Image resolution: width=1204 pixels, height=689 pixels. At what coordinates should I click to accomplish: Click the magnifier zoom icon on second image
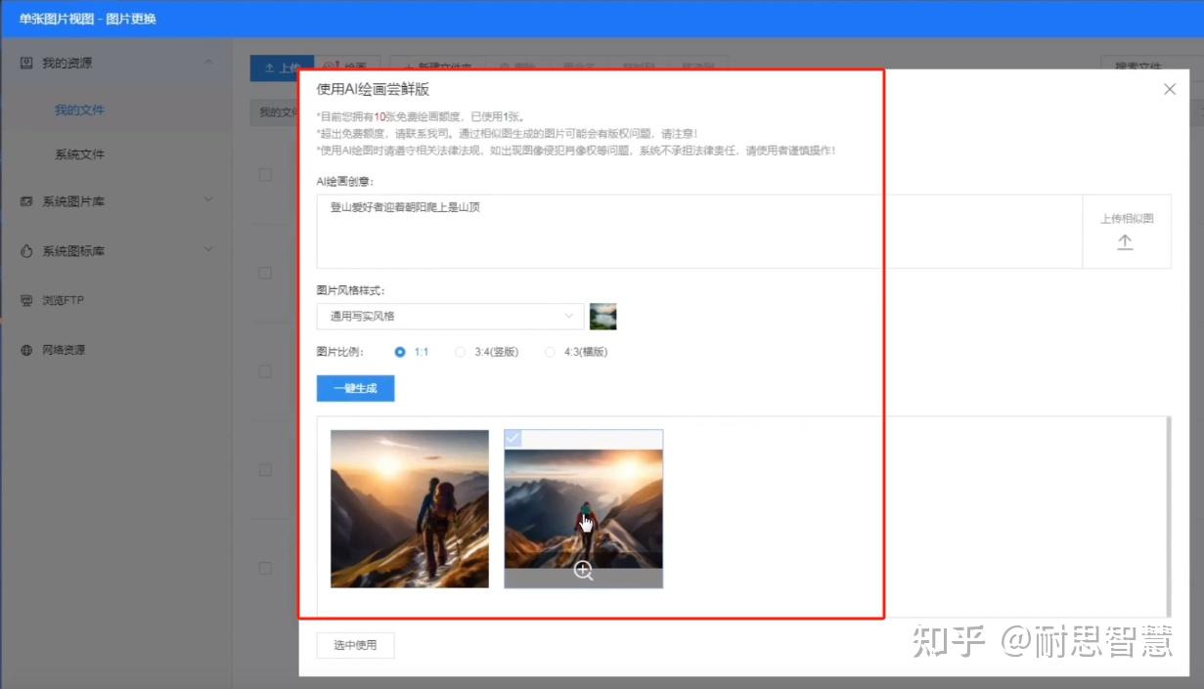click(583, 572)
